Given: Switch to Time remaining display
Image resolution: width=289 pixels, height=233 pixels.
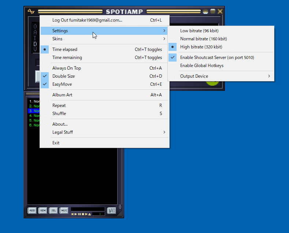Looking at the screenshot, I should point(104,57).
